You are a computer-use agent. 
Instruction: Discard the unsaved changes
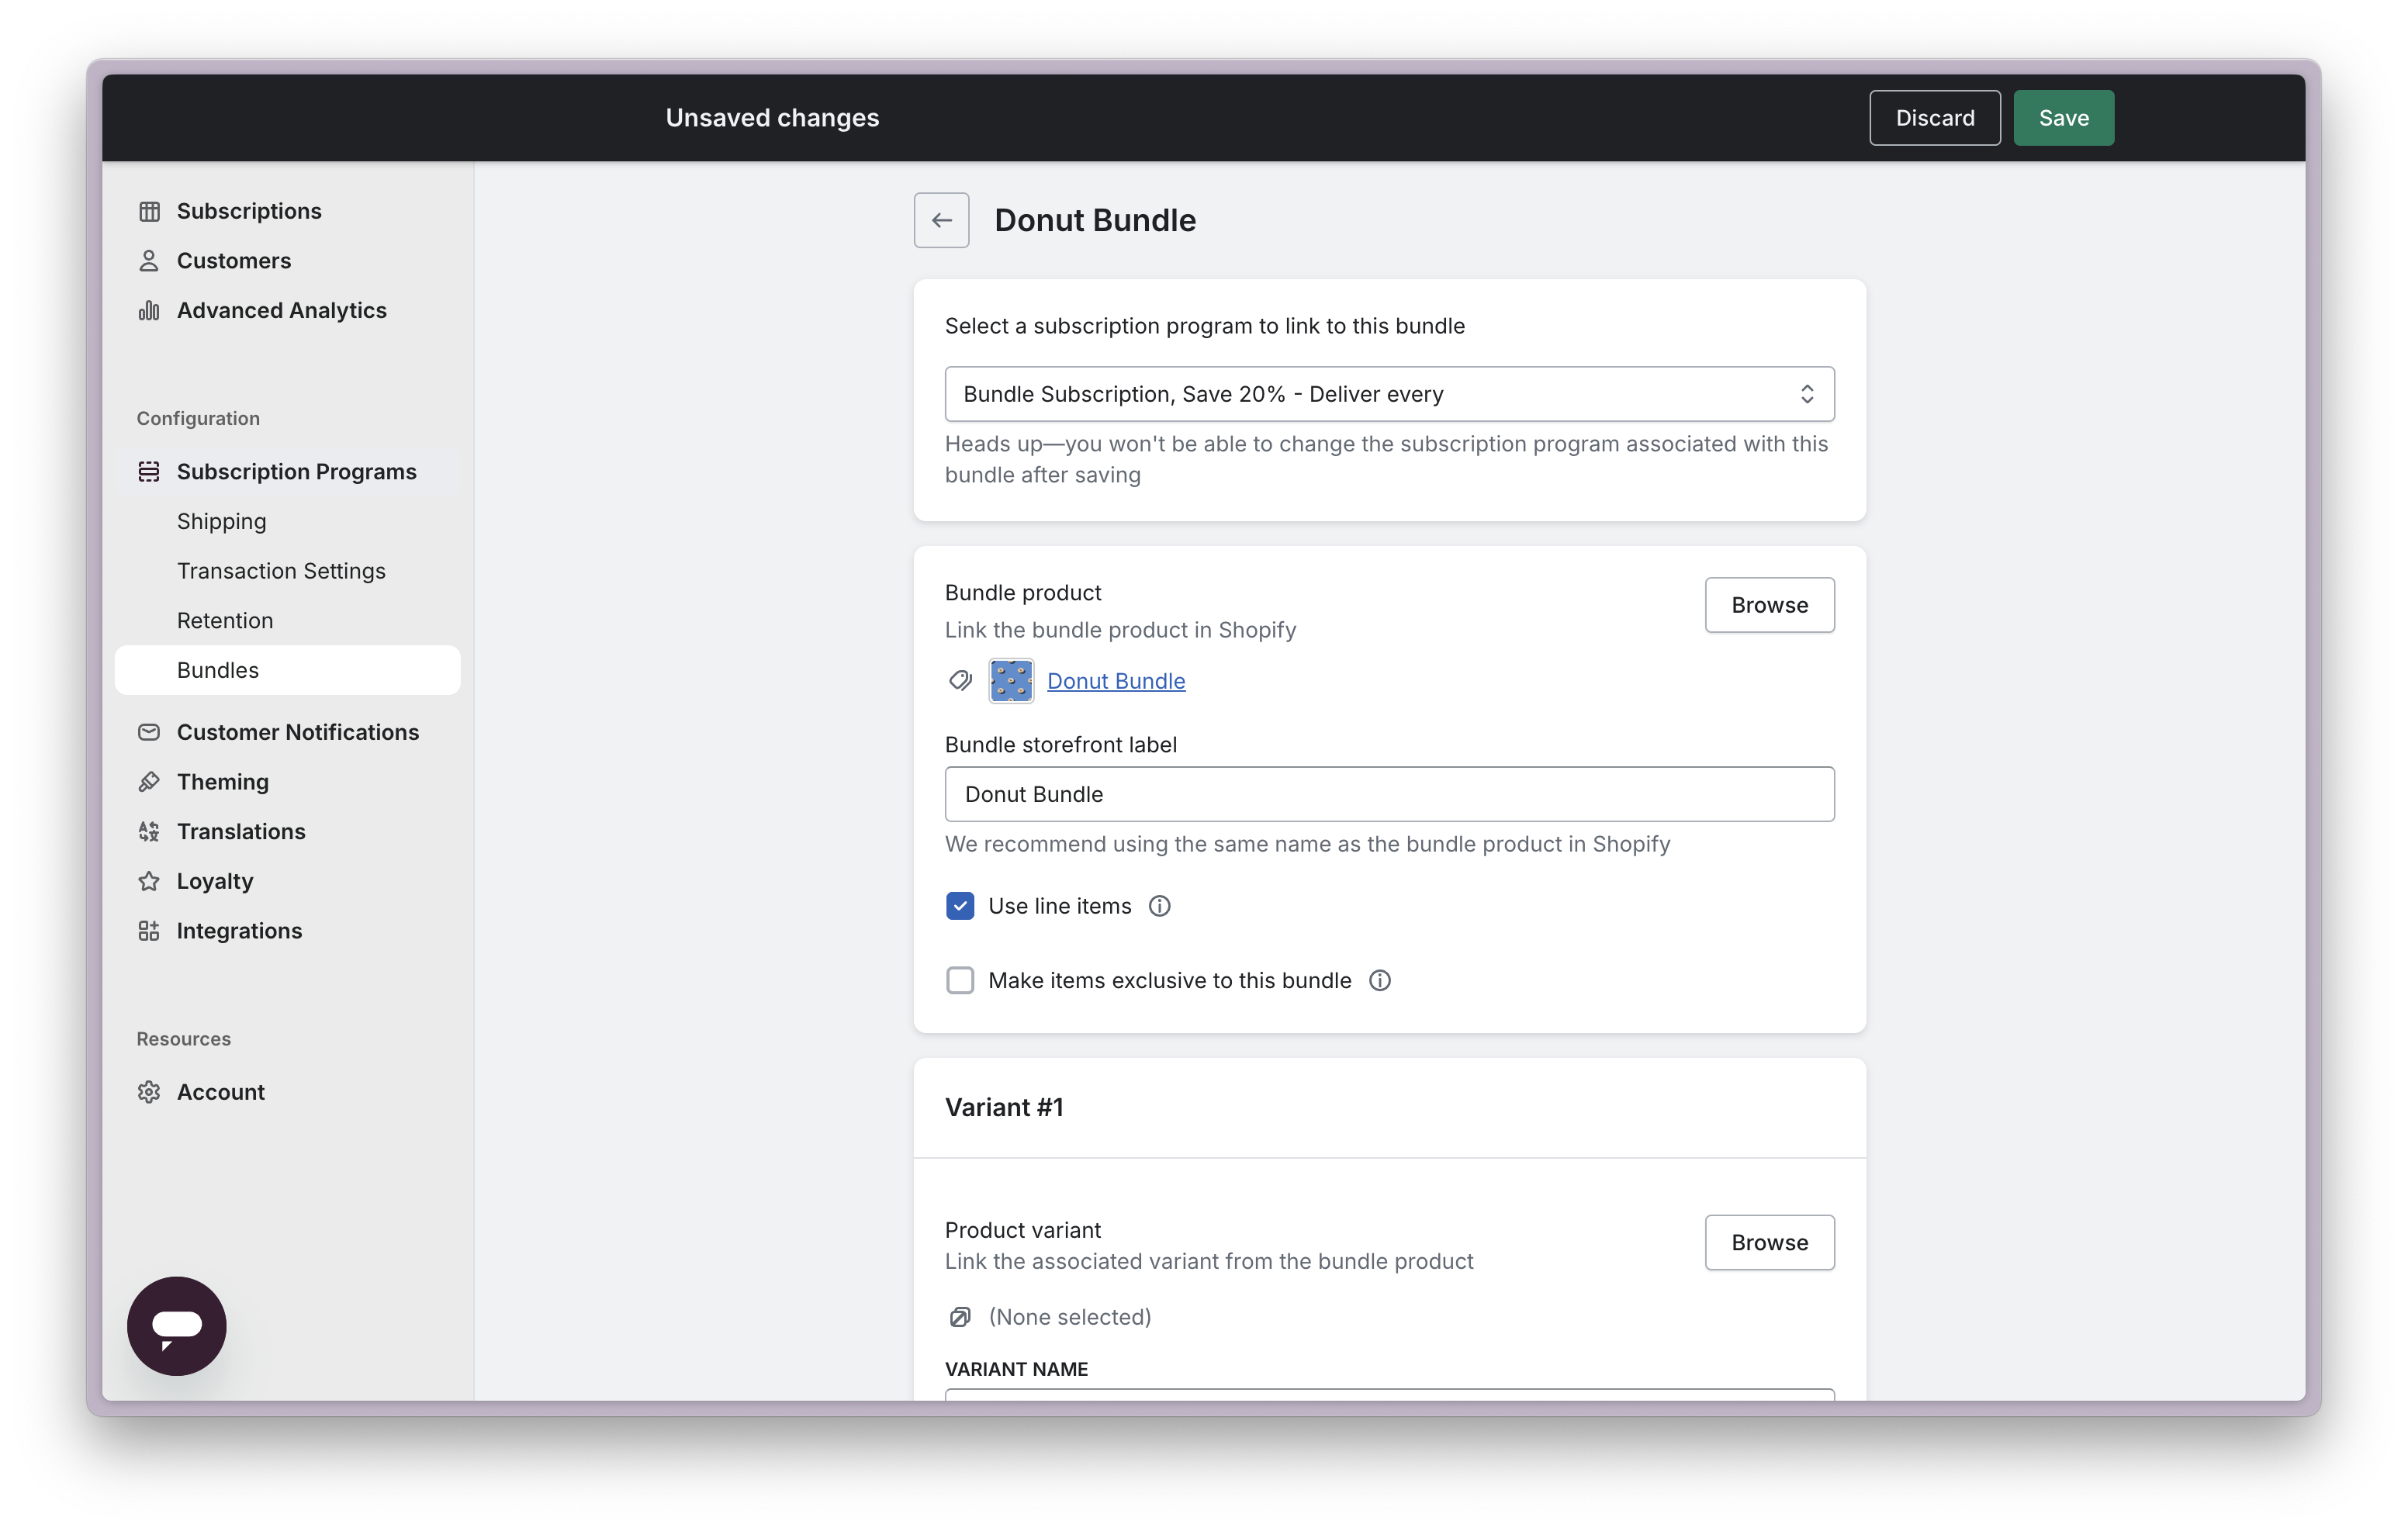(1935, 118)
